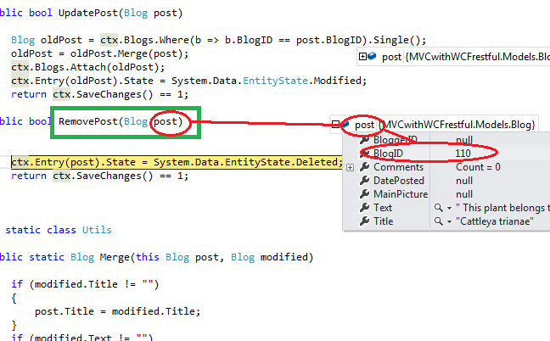The image size is (550, 341).
Task: Collapse the lower post datatip minus box
Action: point(335,125)
